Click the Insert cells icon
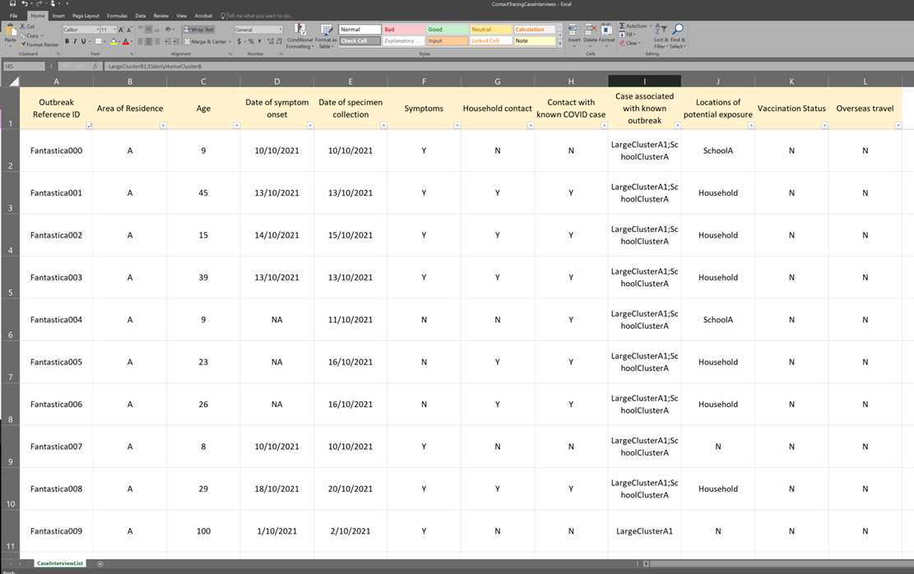This screenshot has width=914, height=574. [574, 30]
